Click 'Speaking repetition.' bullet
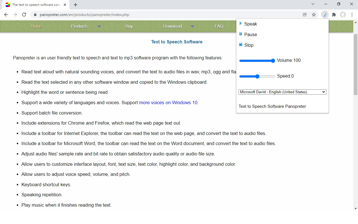The image size is (358, 224). click(x=42, y=195)
